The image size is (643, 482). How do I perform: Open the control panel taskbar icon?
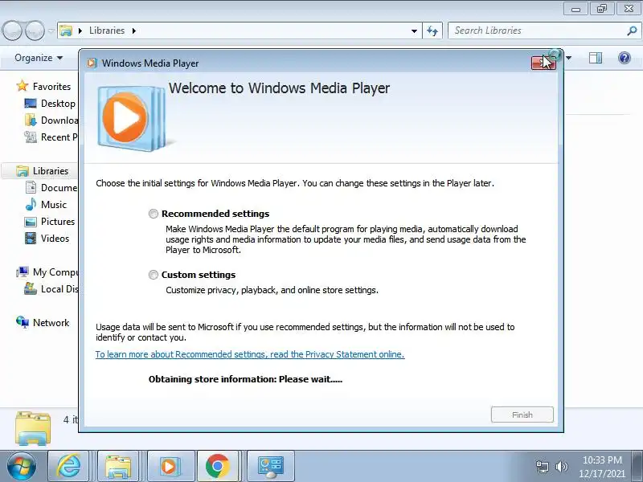(270, 466)
